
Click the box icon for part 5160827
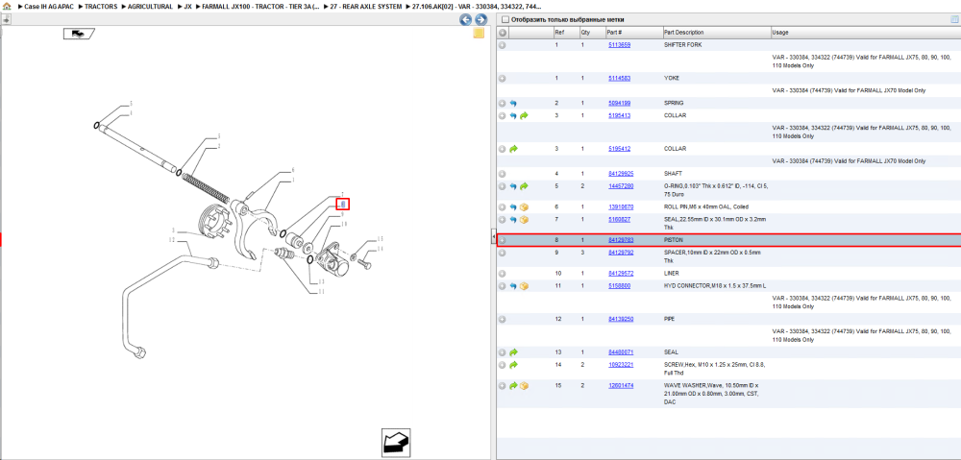pos(524,219)
